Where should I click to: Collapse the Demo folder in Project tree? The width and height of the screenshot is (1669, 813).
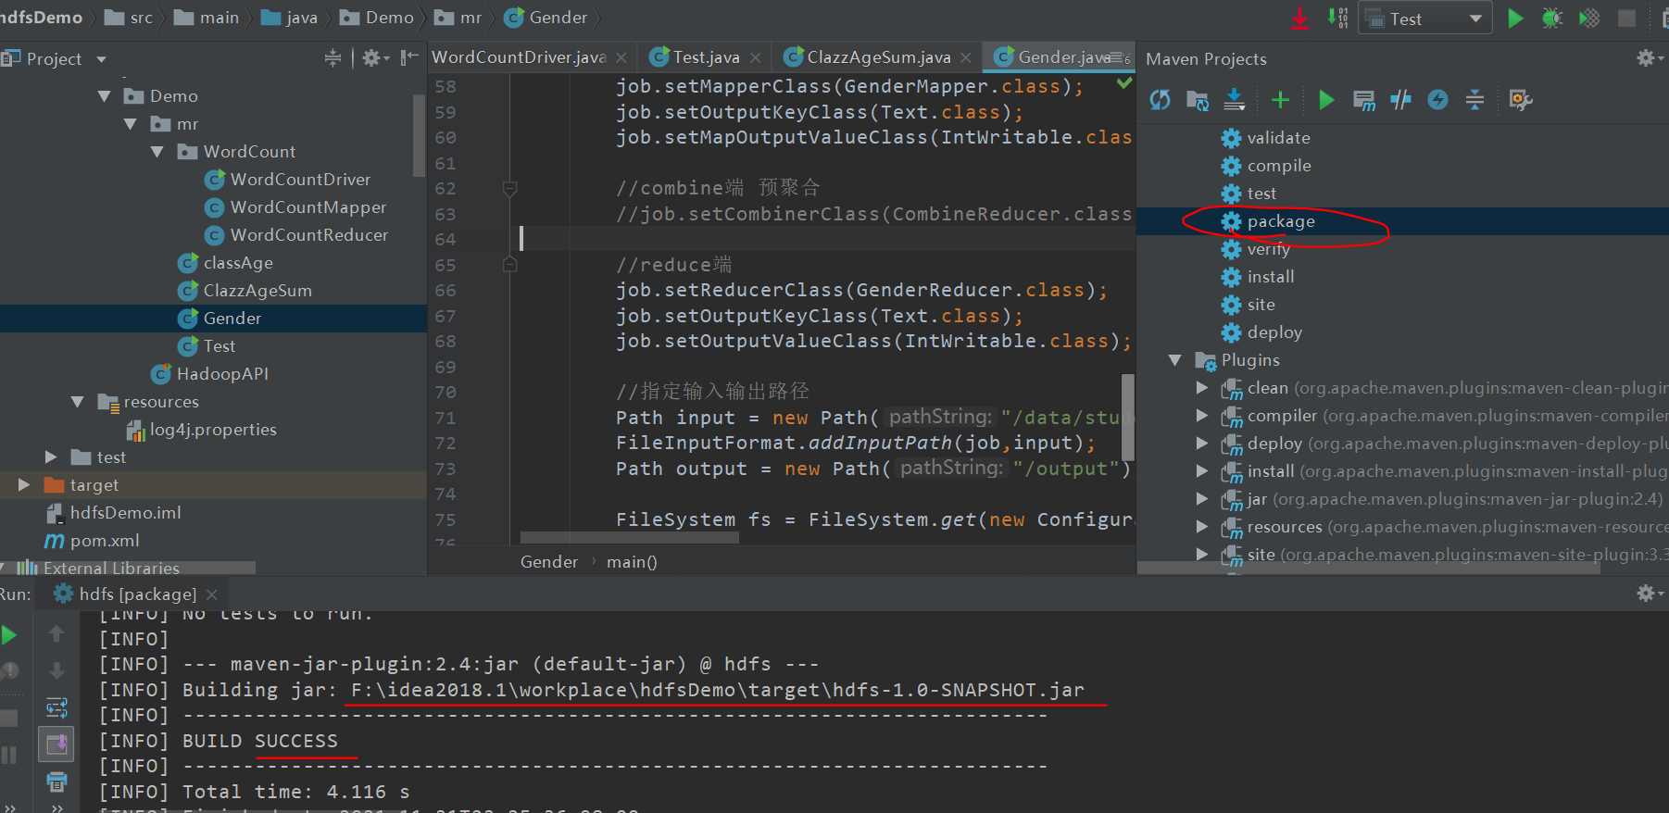(104, 96)
